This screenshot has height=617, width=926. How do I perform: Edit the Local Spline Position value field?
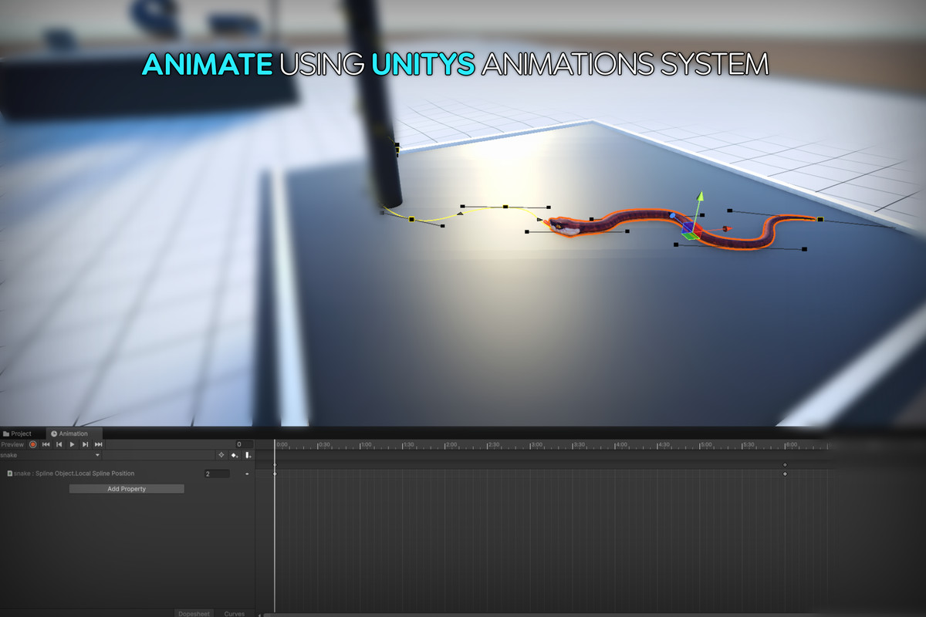[217, 474]
